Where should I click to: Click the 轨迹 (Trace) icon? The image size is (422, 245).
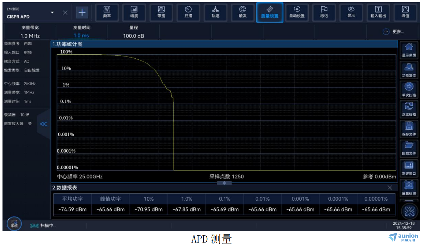click(x=215, y=12)
